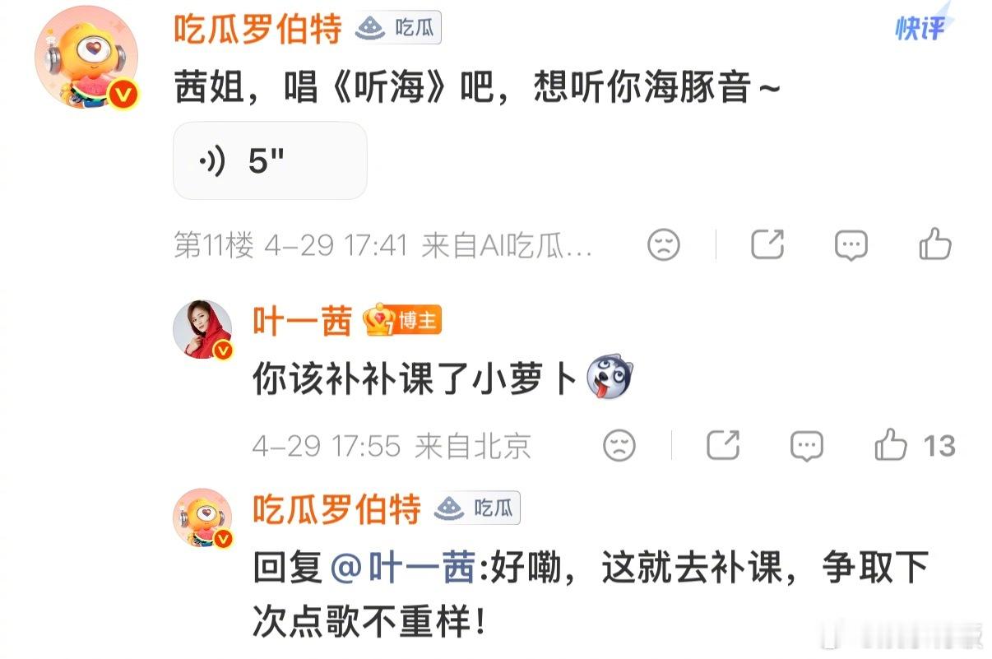View 叶一茜's profile avatar in red hoodie
992x659 pixels.
202,329
